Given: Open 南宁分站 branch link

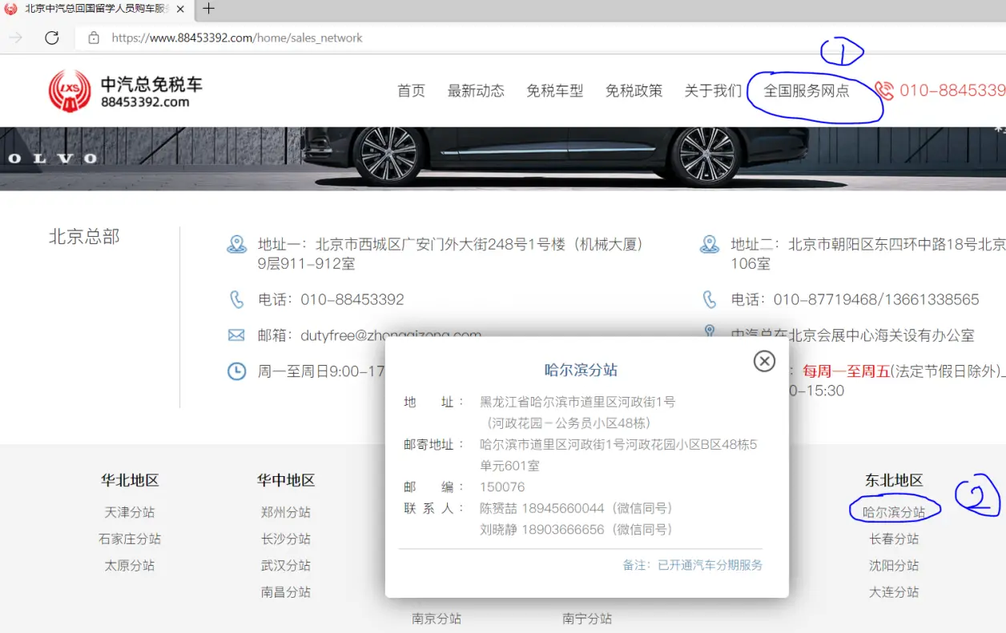Looking at the screenshot, I should click(x=587, y=619).
